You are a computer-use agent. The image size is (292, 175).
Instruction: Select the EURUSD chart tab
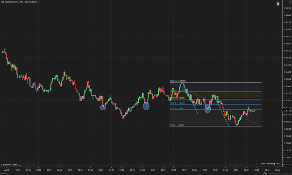pyautogui.click(x=3, y=173)
